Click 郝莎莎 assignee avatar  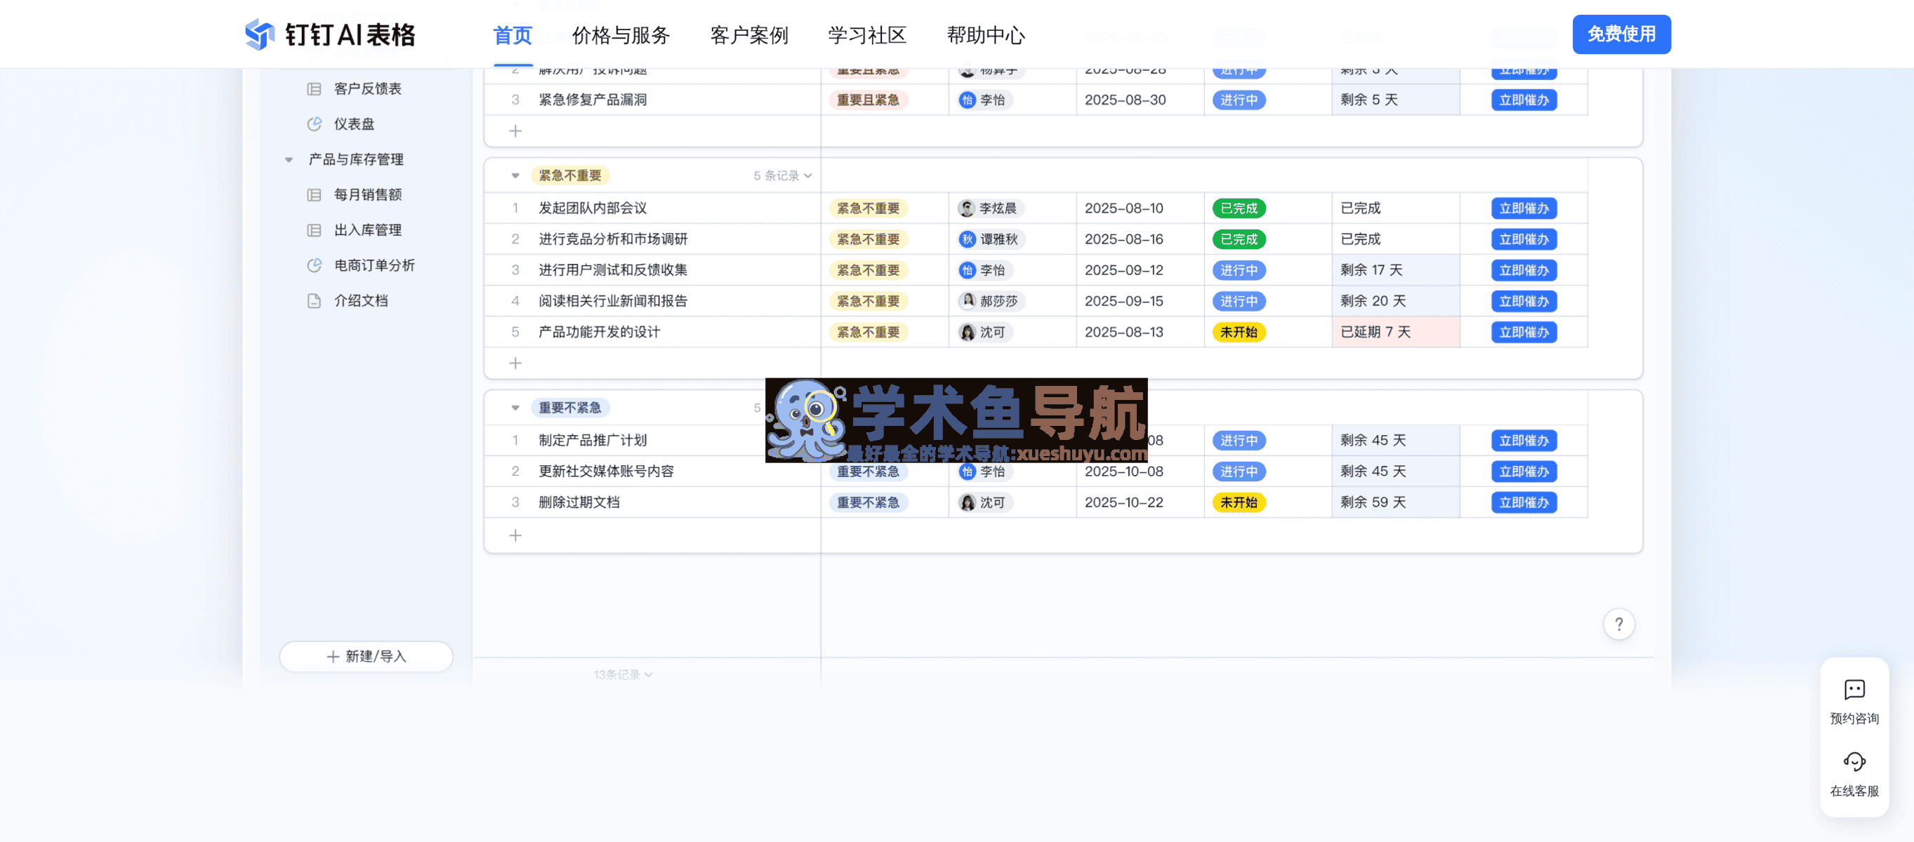click(967, 301)
